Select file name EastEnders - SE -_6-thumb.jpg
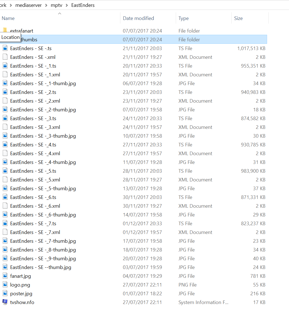Screen dimensions: 289x327 pyautogui.click(x=43, y=215)
